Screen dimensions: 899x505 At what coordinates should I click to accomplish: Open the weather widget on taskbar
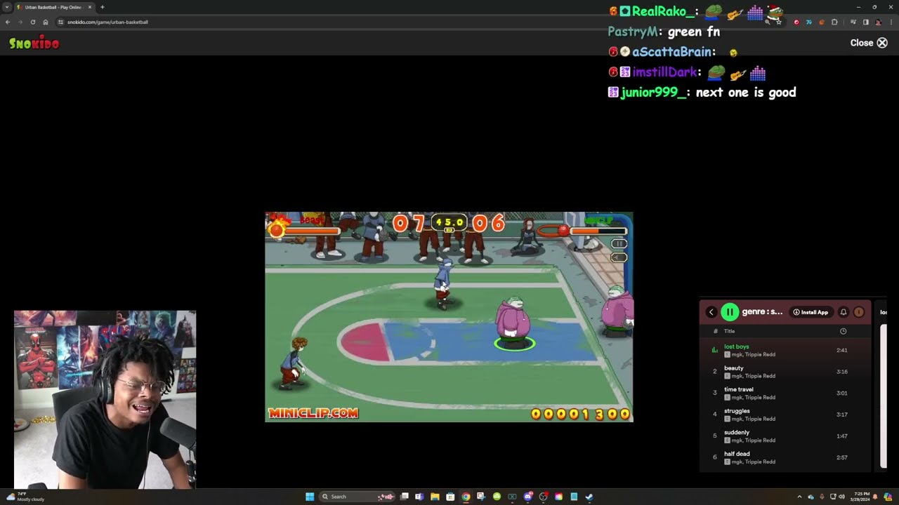[x=25, y=497]
